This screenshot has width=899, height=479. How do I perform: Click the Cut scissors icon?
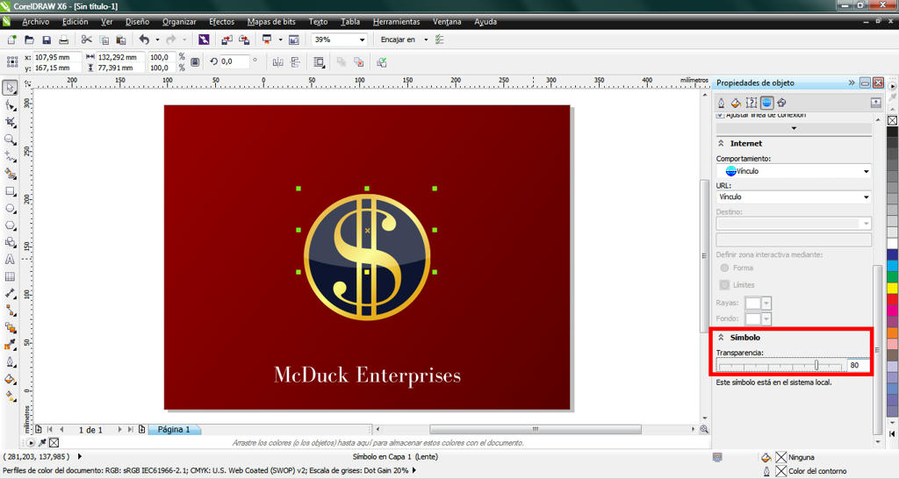(x=87, y=39)
